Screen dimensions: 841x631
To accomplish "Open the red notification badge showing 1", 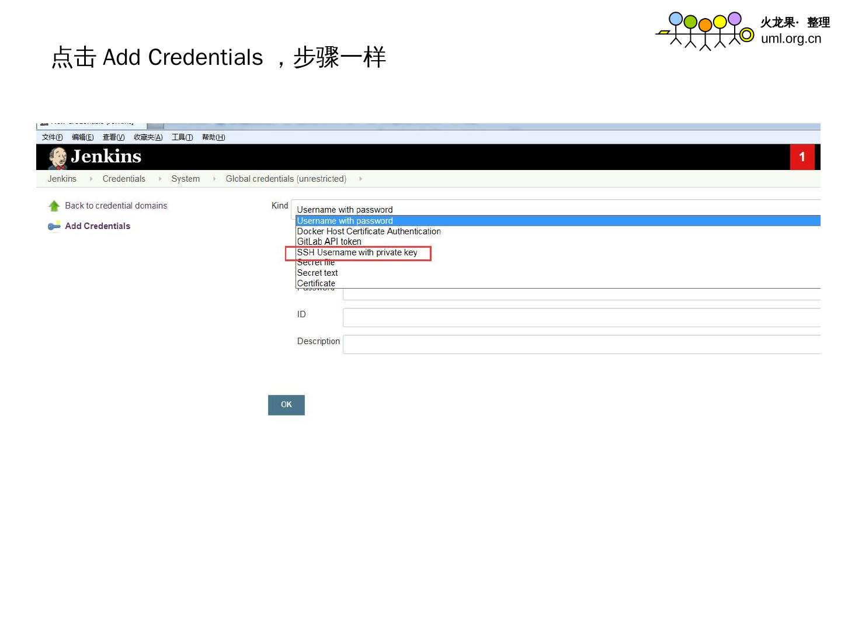I will 802,157.
